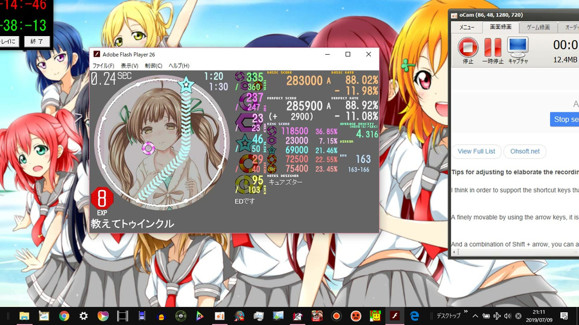Click the battery tray icon
579x325 pixels.
click(x=486, y=316)
